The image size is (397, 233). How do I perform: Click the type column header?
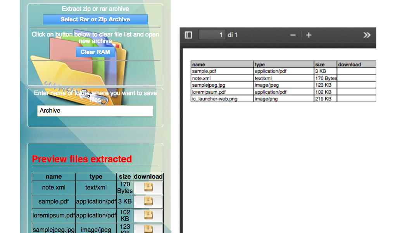(x=96, y=176)
